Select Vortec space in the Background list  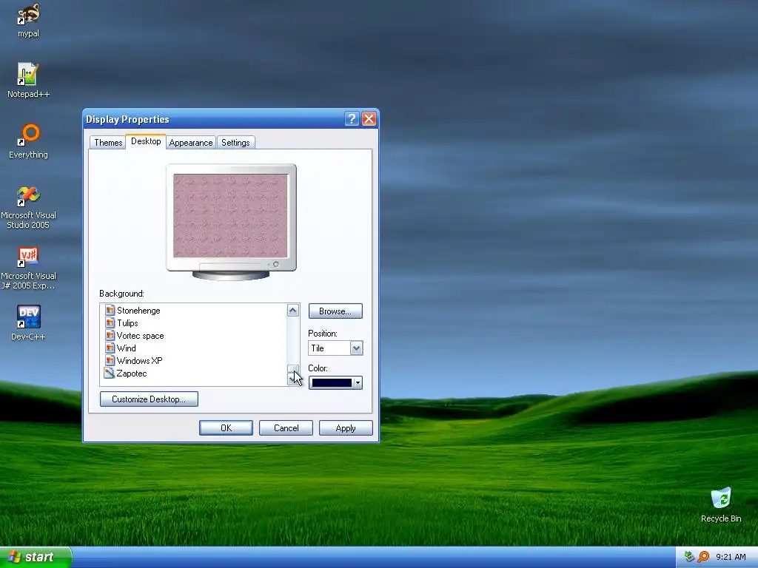click(140, 336)
